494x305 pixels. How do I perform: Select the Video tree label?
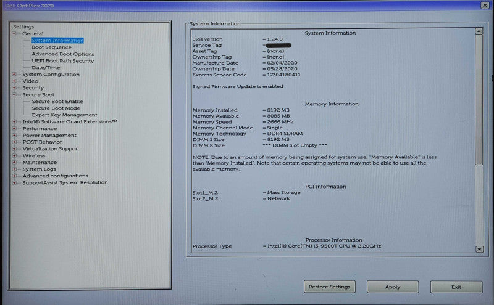pos(30,81)
